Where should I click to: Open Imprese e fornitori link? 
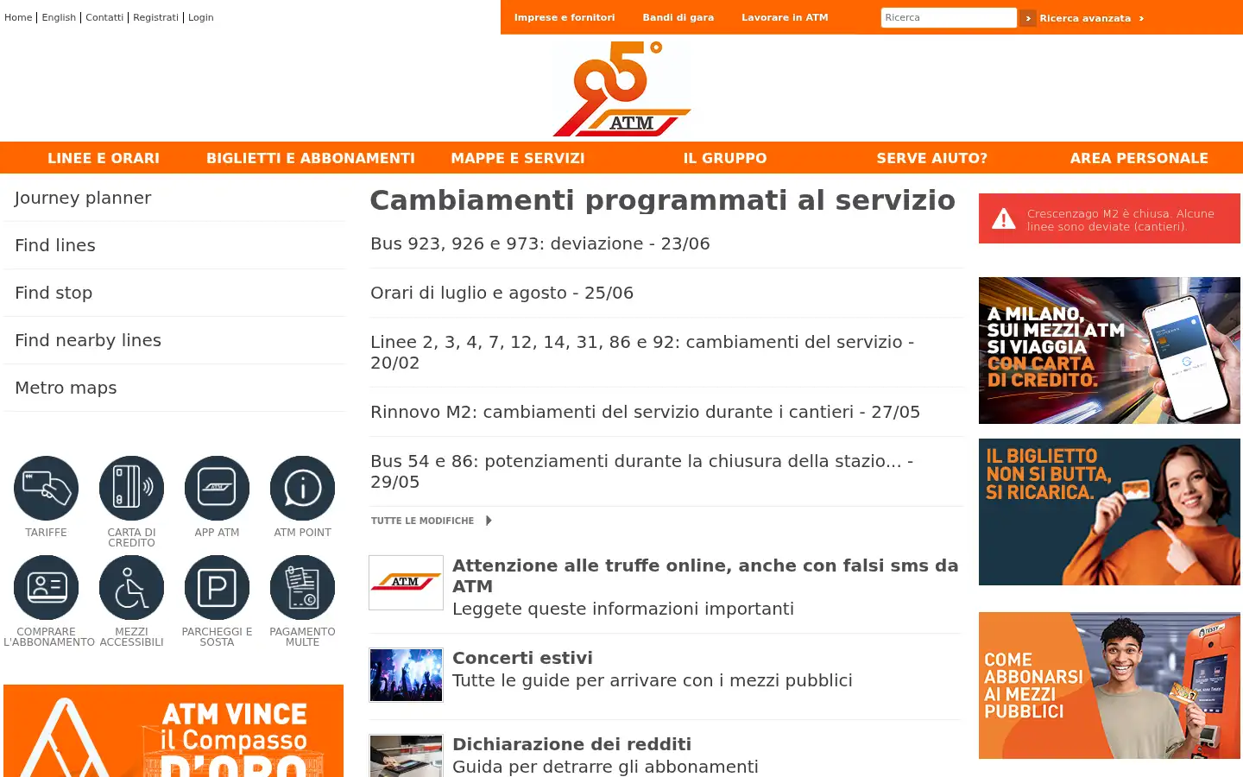[x=565, y=17]
